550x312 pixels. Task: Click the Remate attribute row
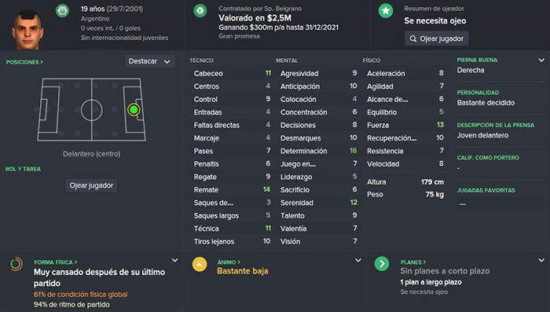[x=232, y=190]
